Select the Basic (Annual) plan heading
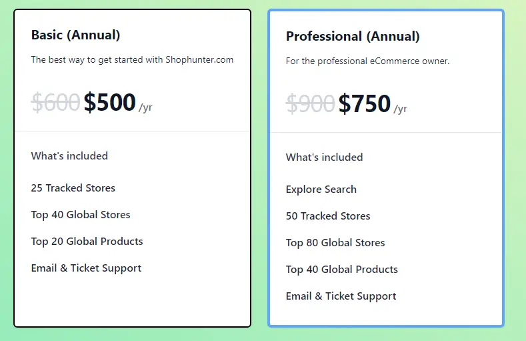 pos(75,35)
